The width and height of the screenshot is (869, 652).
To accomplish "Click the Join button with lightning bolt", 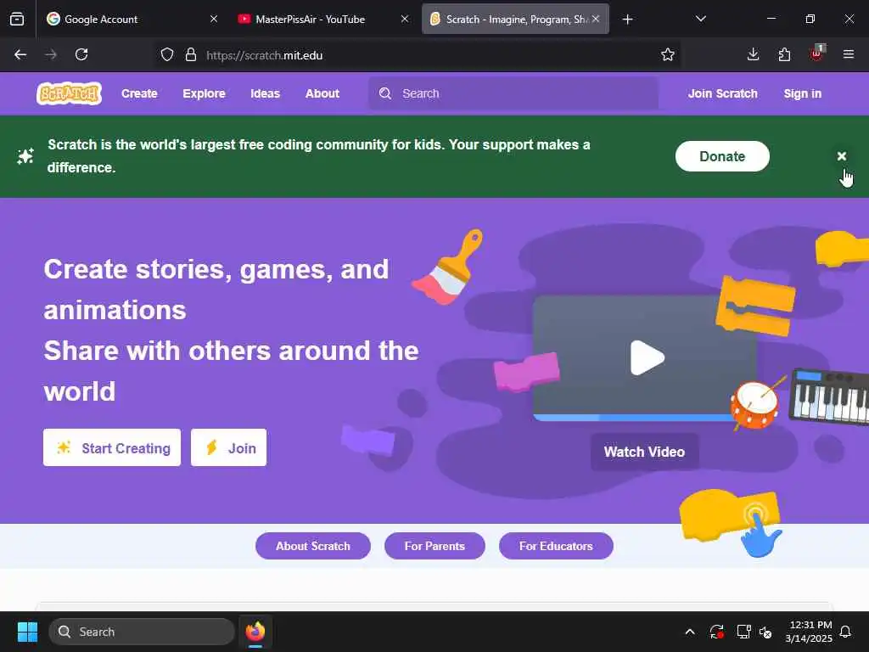I will click(x=228, y=447).
